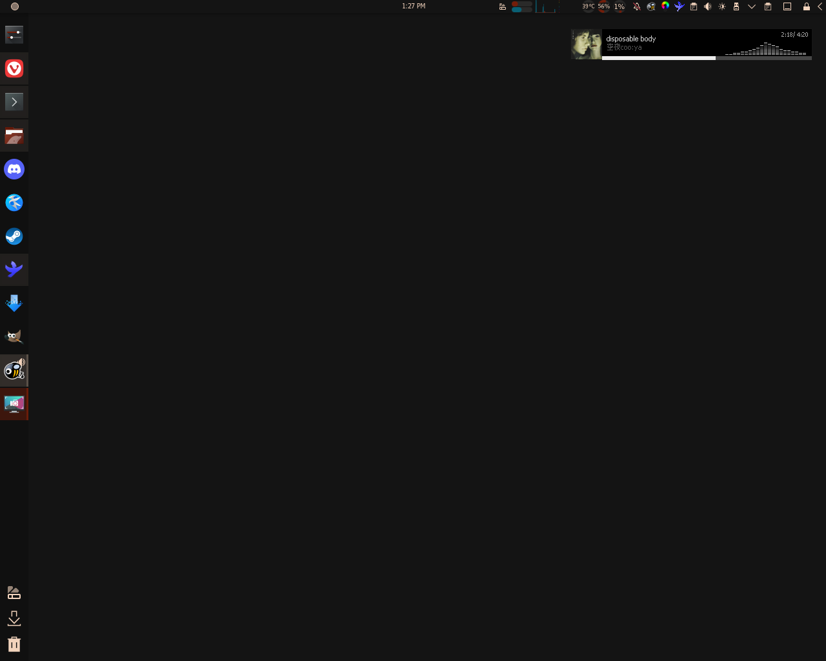Launch GIMP from the dock
Image resolution: width=826 pixels, height=661 pixels.
[14, 337]
